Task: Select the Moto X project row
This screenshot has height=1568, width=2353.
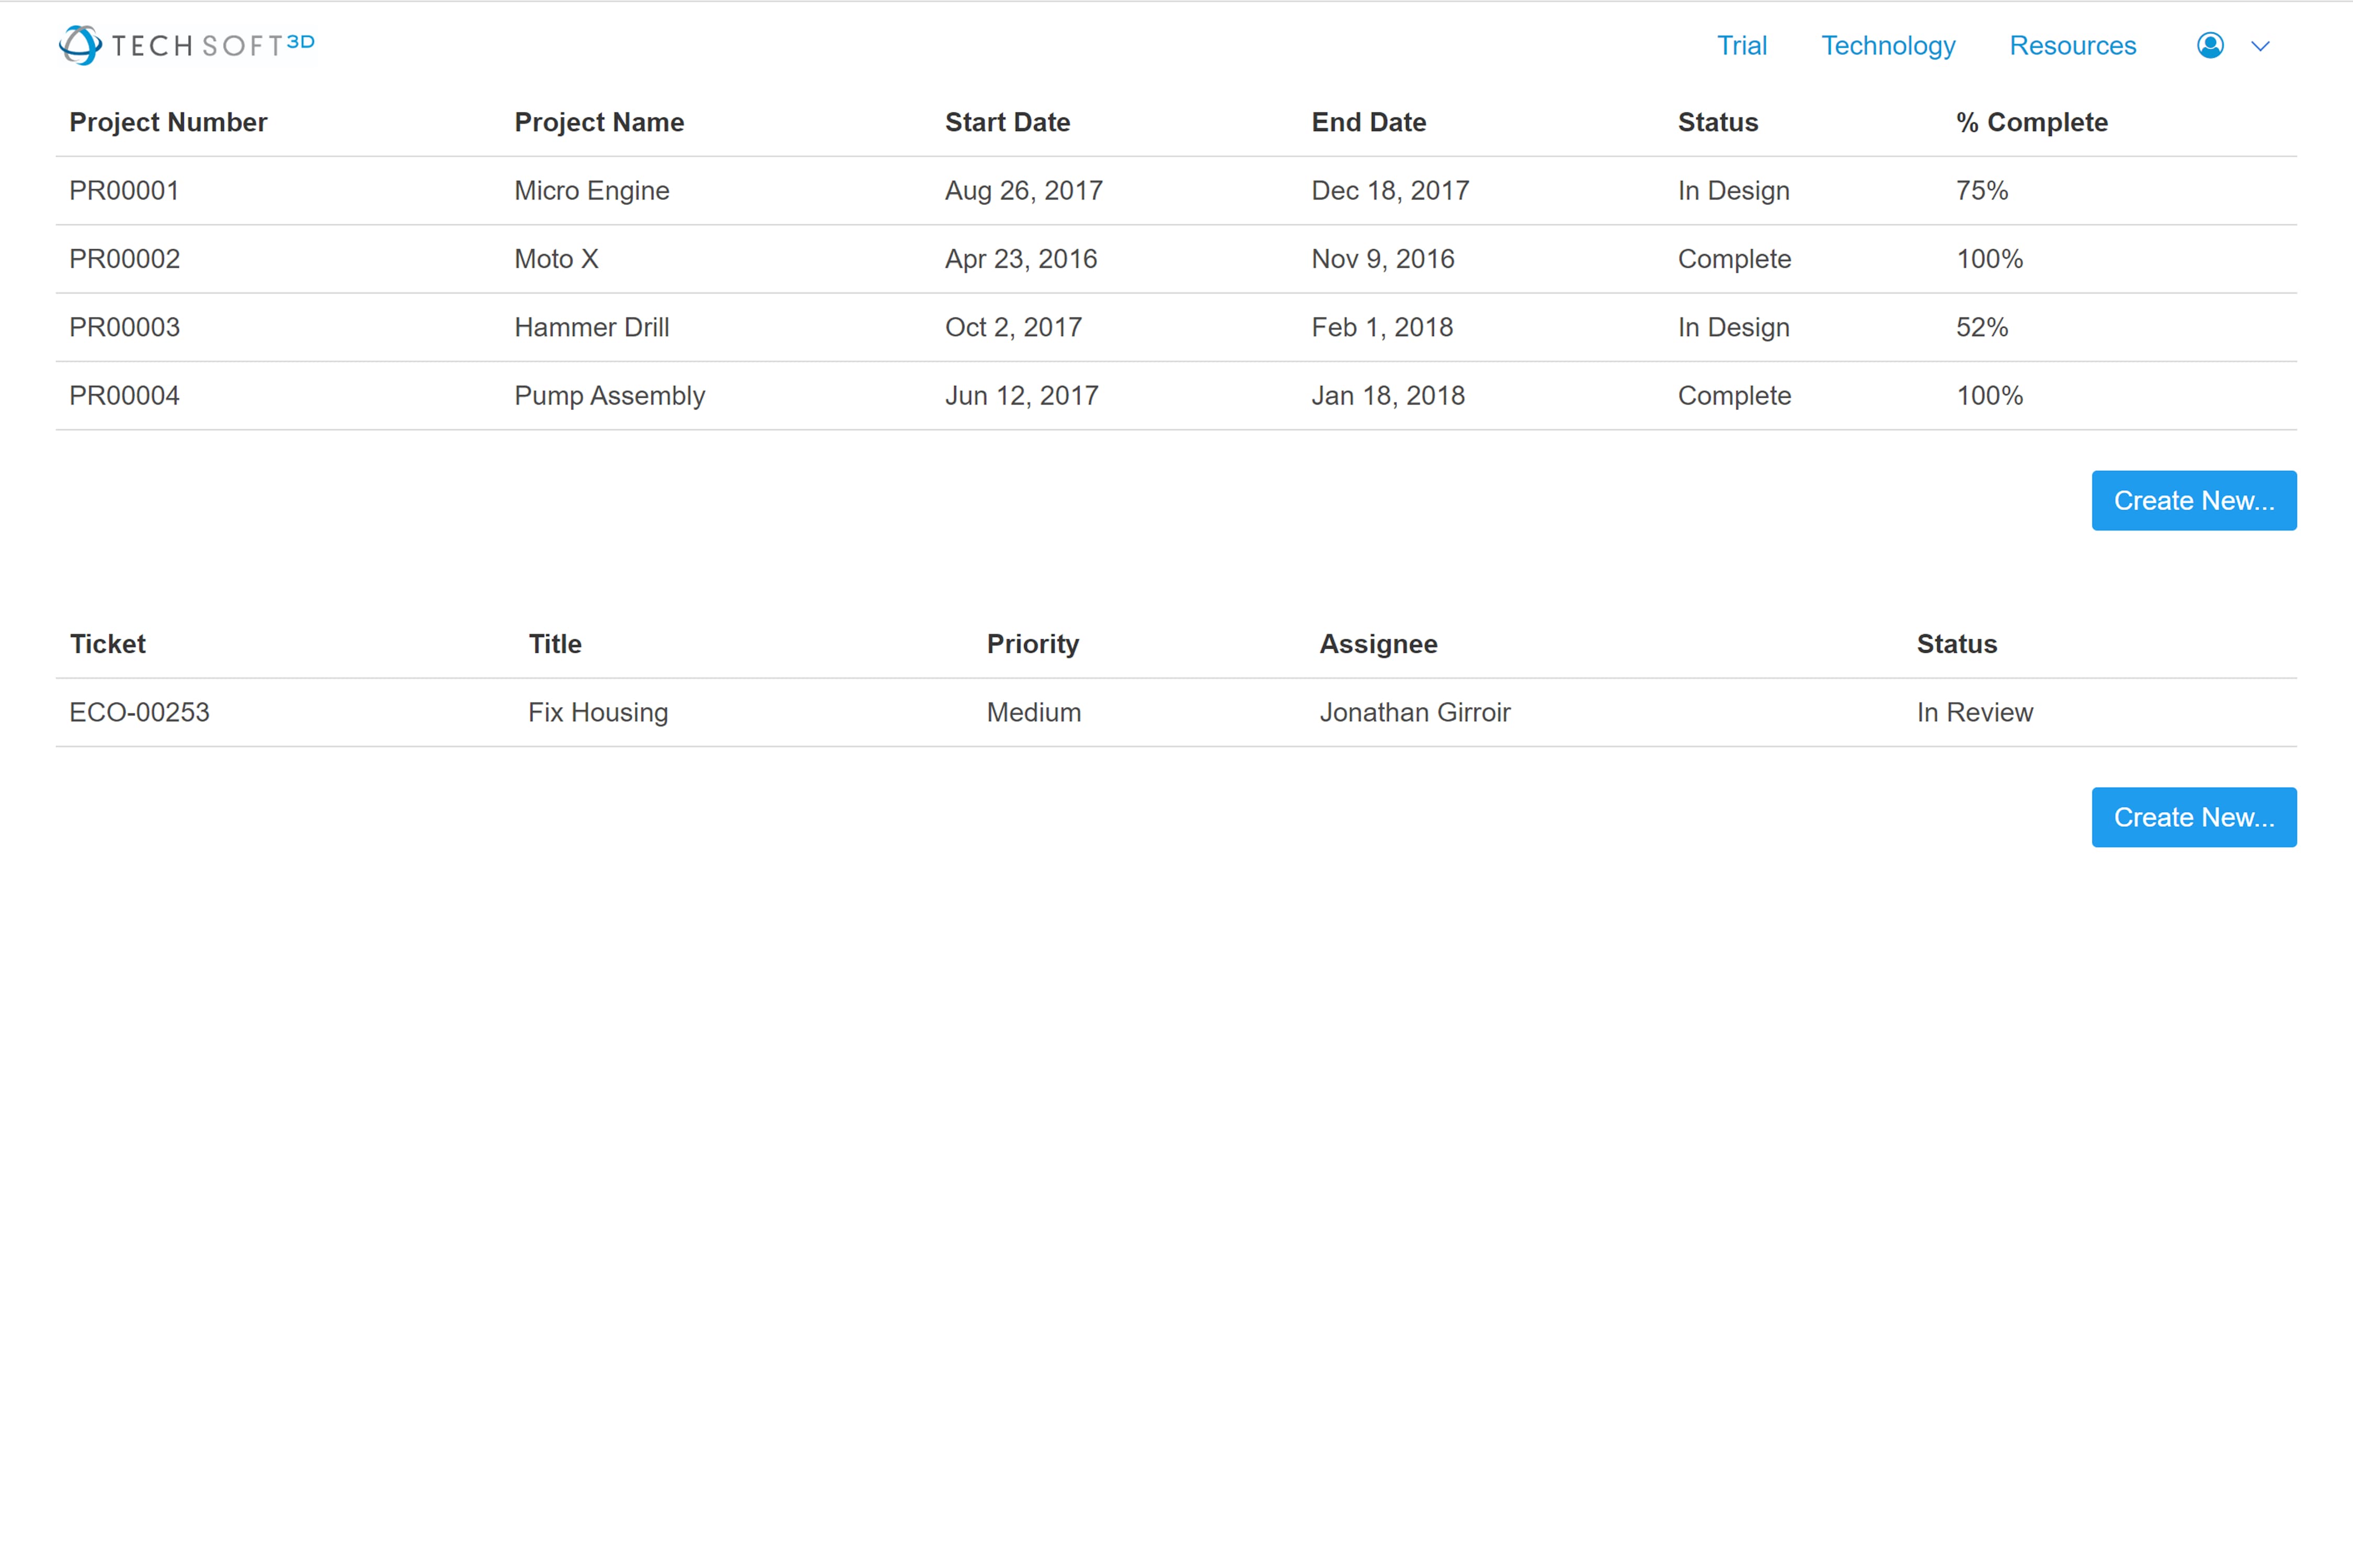Action: click(x=556, y=258)
